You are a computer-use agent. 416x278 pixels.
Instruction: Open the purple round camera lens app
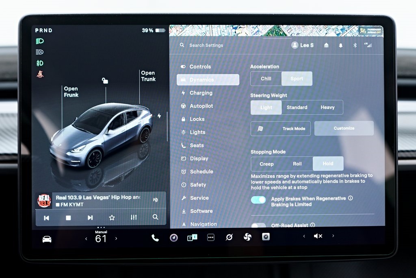174,238
